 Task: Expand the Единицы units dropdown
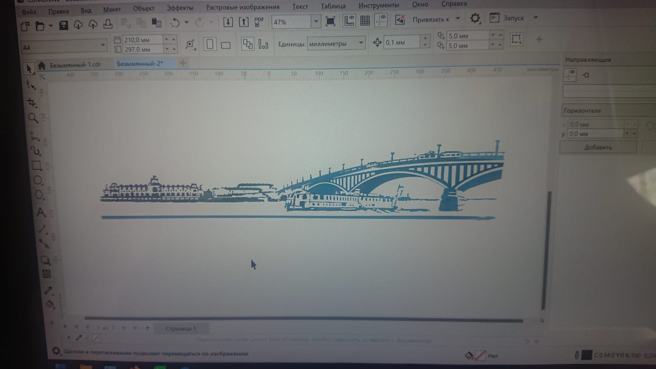point(361,43)
